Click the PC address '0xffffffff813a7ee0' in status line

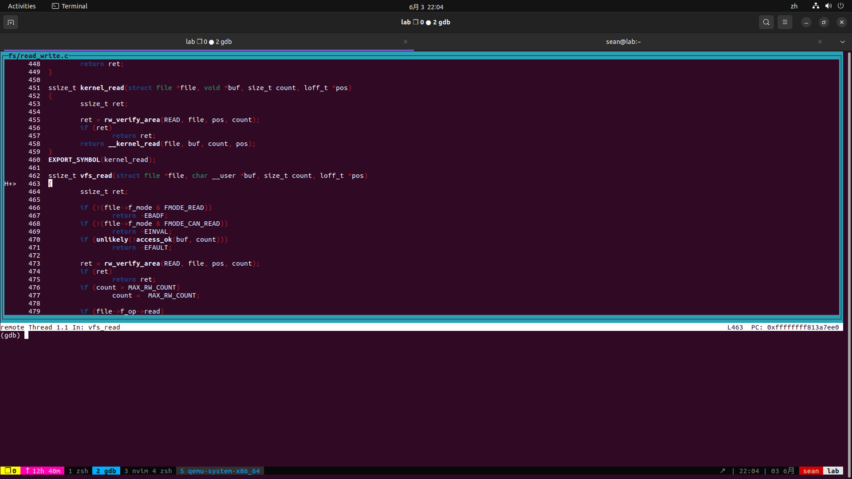pos(803,327)
